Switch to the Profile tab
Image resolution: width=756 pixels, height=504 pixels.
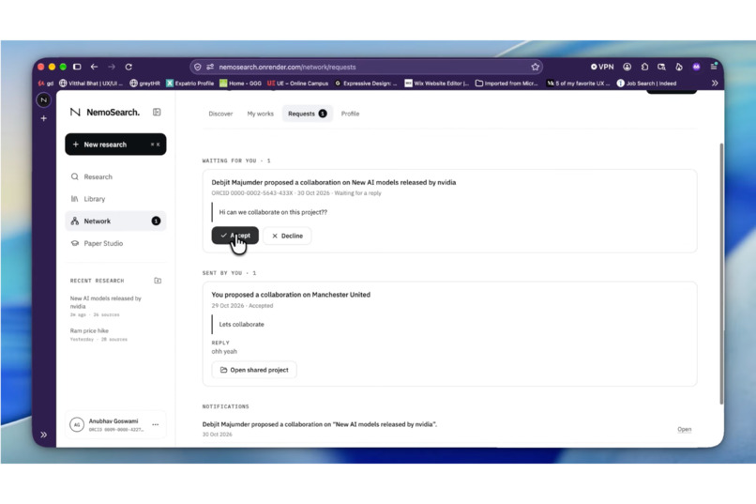pos(350,114)
